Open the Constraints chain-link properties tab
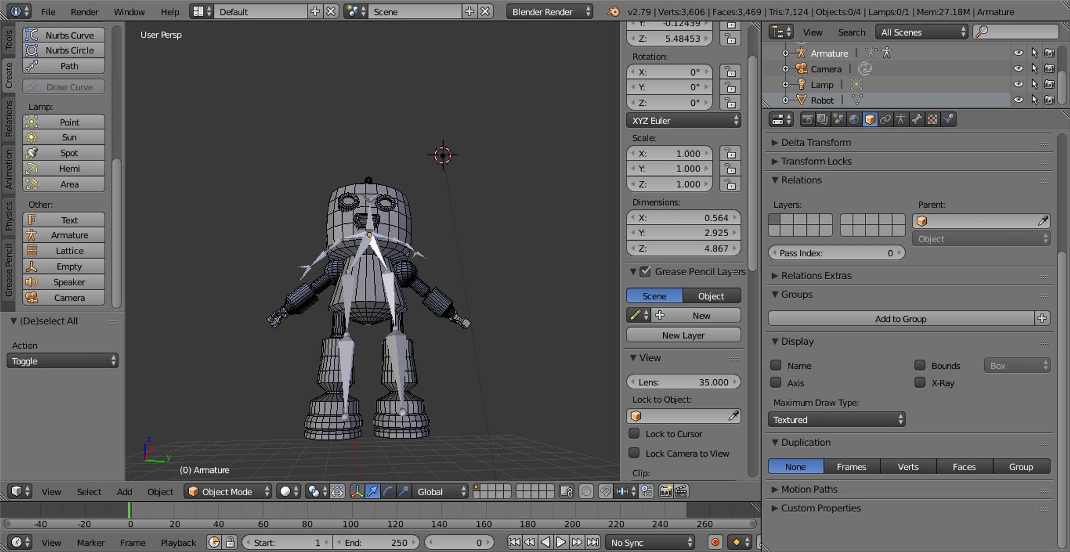1070x552 pixels. coord(885,119)
